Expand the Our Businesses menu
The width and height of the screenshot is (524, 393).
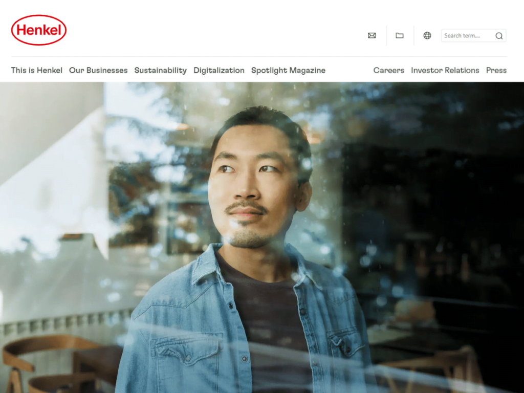tap(98, 70)
